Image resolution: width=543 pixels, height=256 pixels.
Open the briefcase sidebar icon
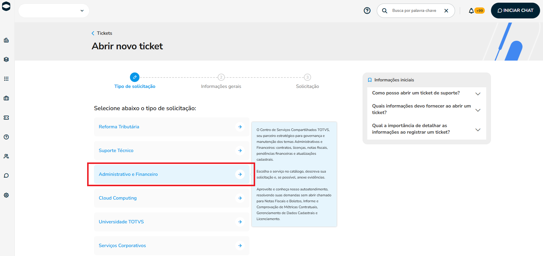tap(6, 98)
